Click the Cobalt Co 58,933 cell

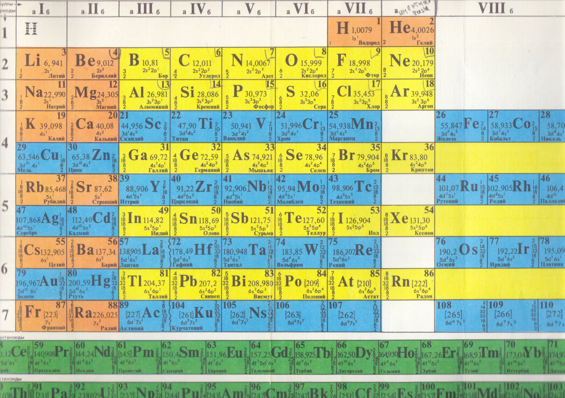coord(513,127)
